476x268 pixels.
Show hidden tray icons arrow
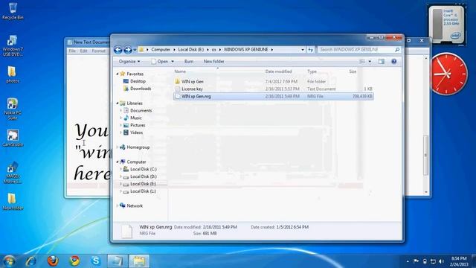(408, 261)
